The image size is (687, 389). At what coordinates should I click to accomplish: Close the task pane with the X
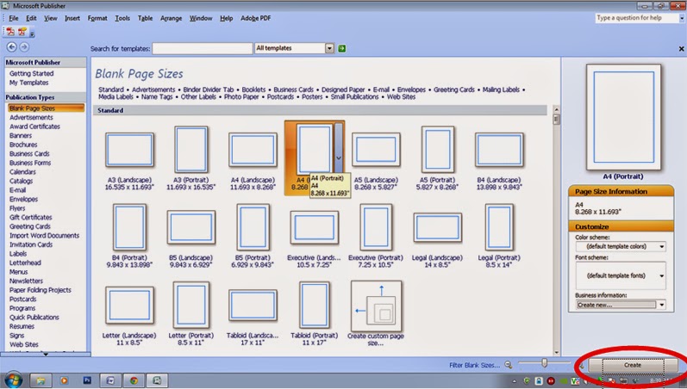(x=681, y=48)
